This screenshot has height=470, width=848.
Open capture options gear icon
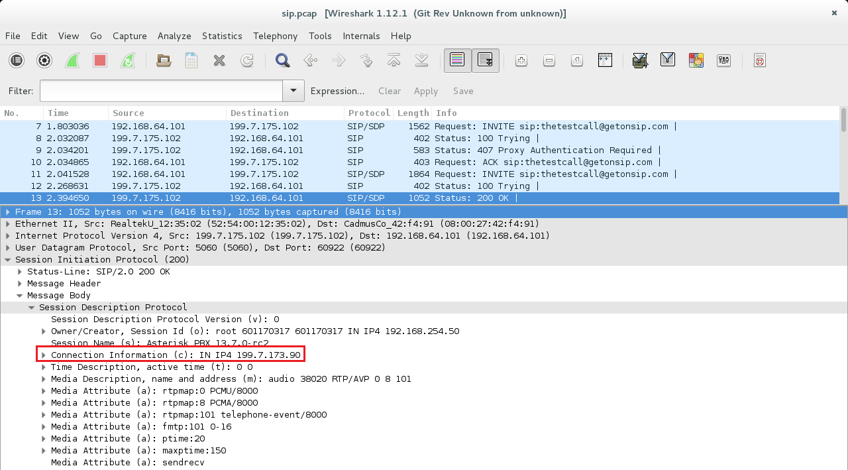44,60
